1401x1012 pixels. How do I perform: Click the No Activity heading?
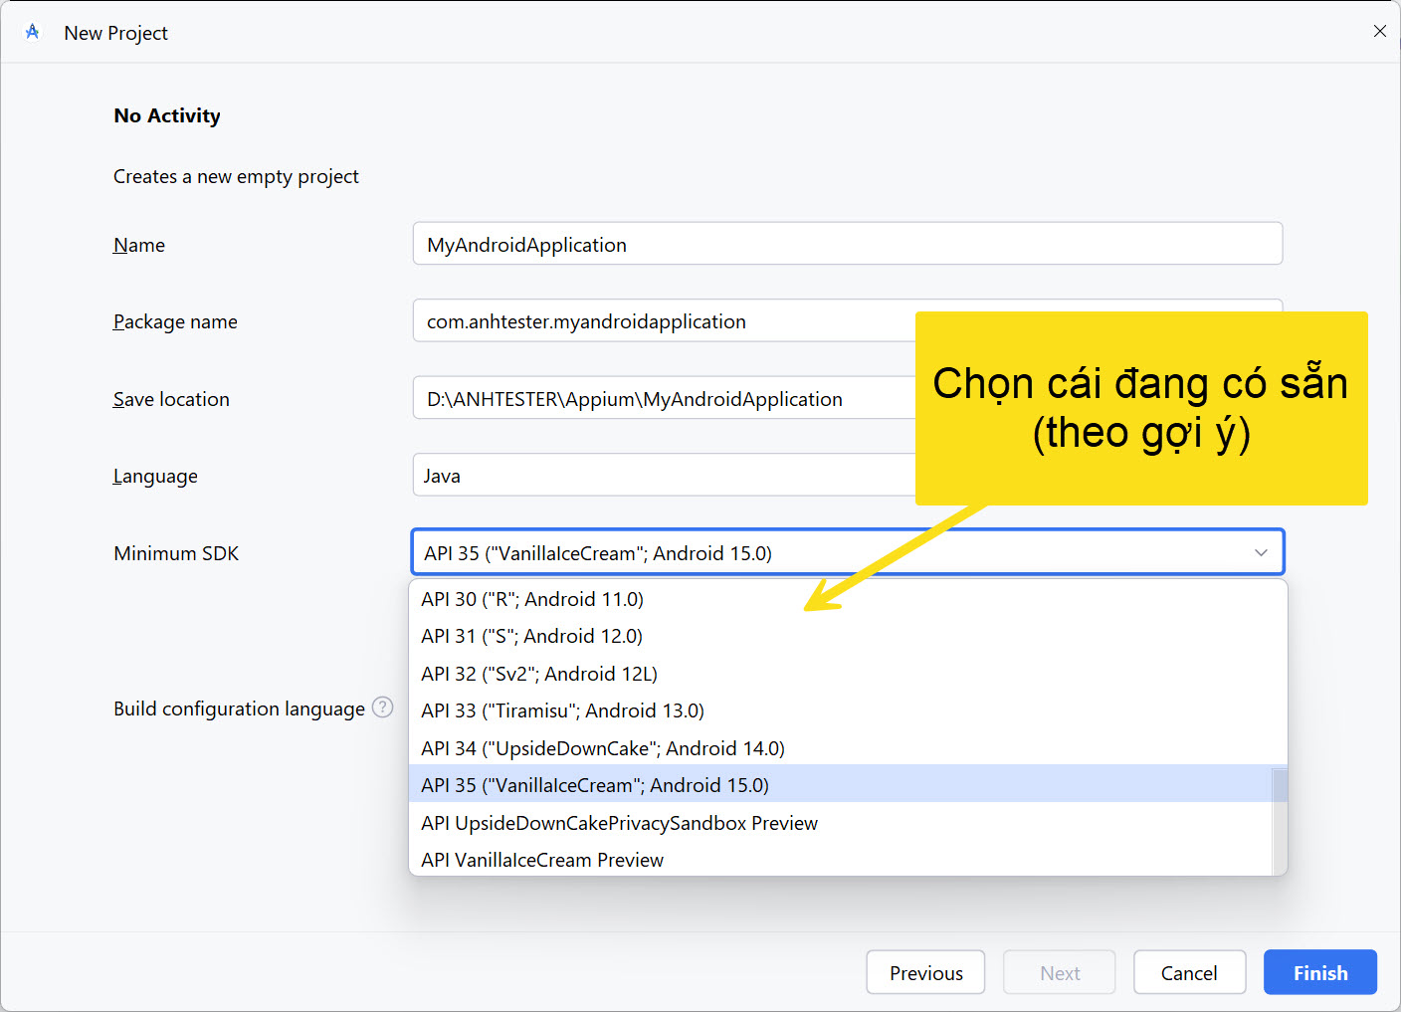click(167, 115)
